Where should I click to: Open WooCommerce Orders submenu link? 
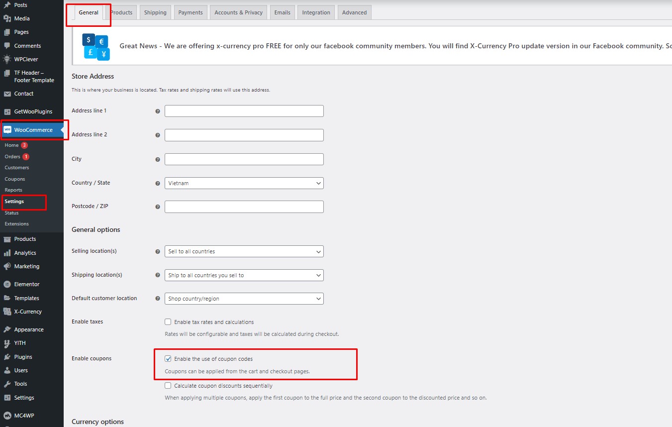point(12,157)
